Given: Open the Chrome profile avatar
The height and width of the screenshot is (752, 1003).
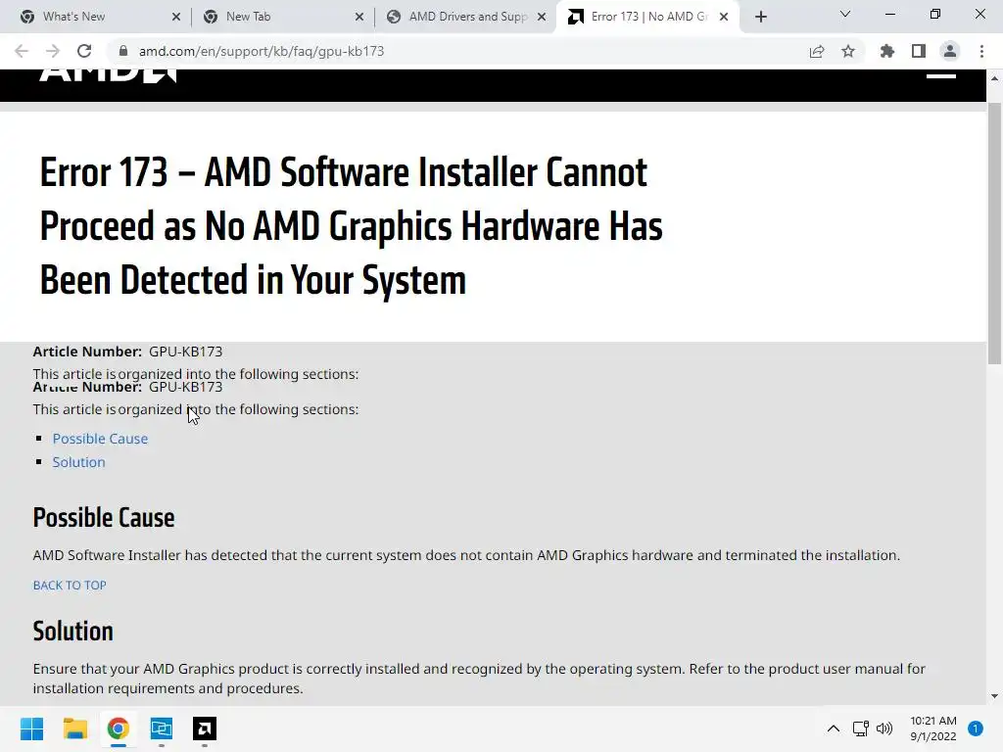Looking at the screenshot, I should [x=950, y=51].
